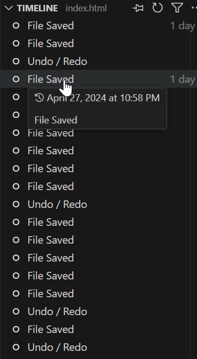Select the second File Saved entry
This screenshot has width=197, height=359.
coord(99,43)
